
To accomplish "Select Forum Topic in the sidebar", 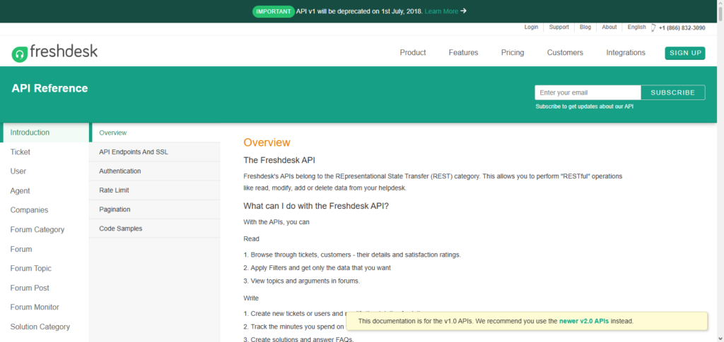I will pos(45,269).
